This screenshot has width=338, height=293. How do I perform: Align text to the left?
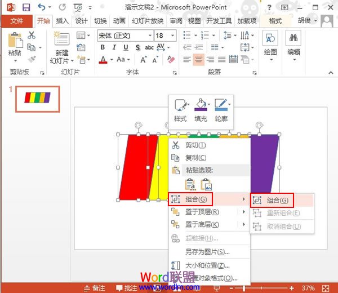click(x=187, y=59)
